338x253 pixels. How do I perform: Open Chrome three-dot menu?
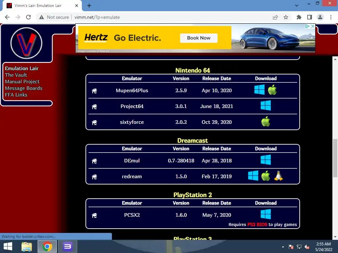(x=331, y=17)
